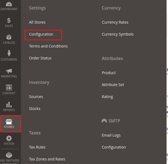Select Configuration under Settings
Image resolution: width=168 pixels, height=164 pixels.
click(41, 34)
